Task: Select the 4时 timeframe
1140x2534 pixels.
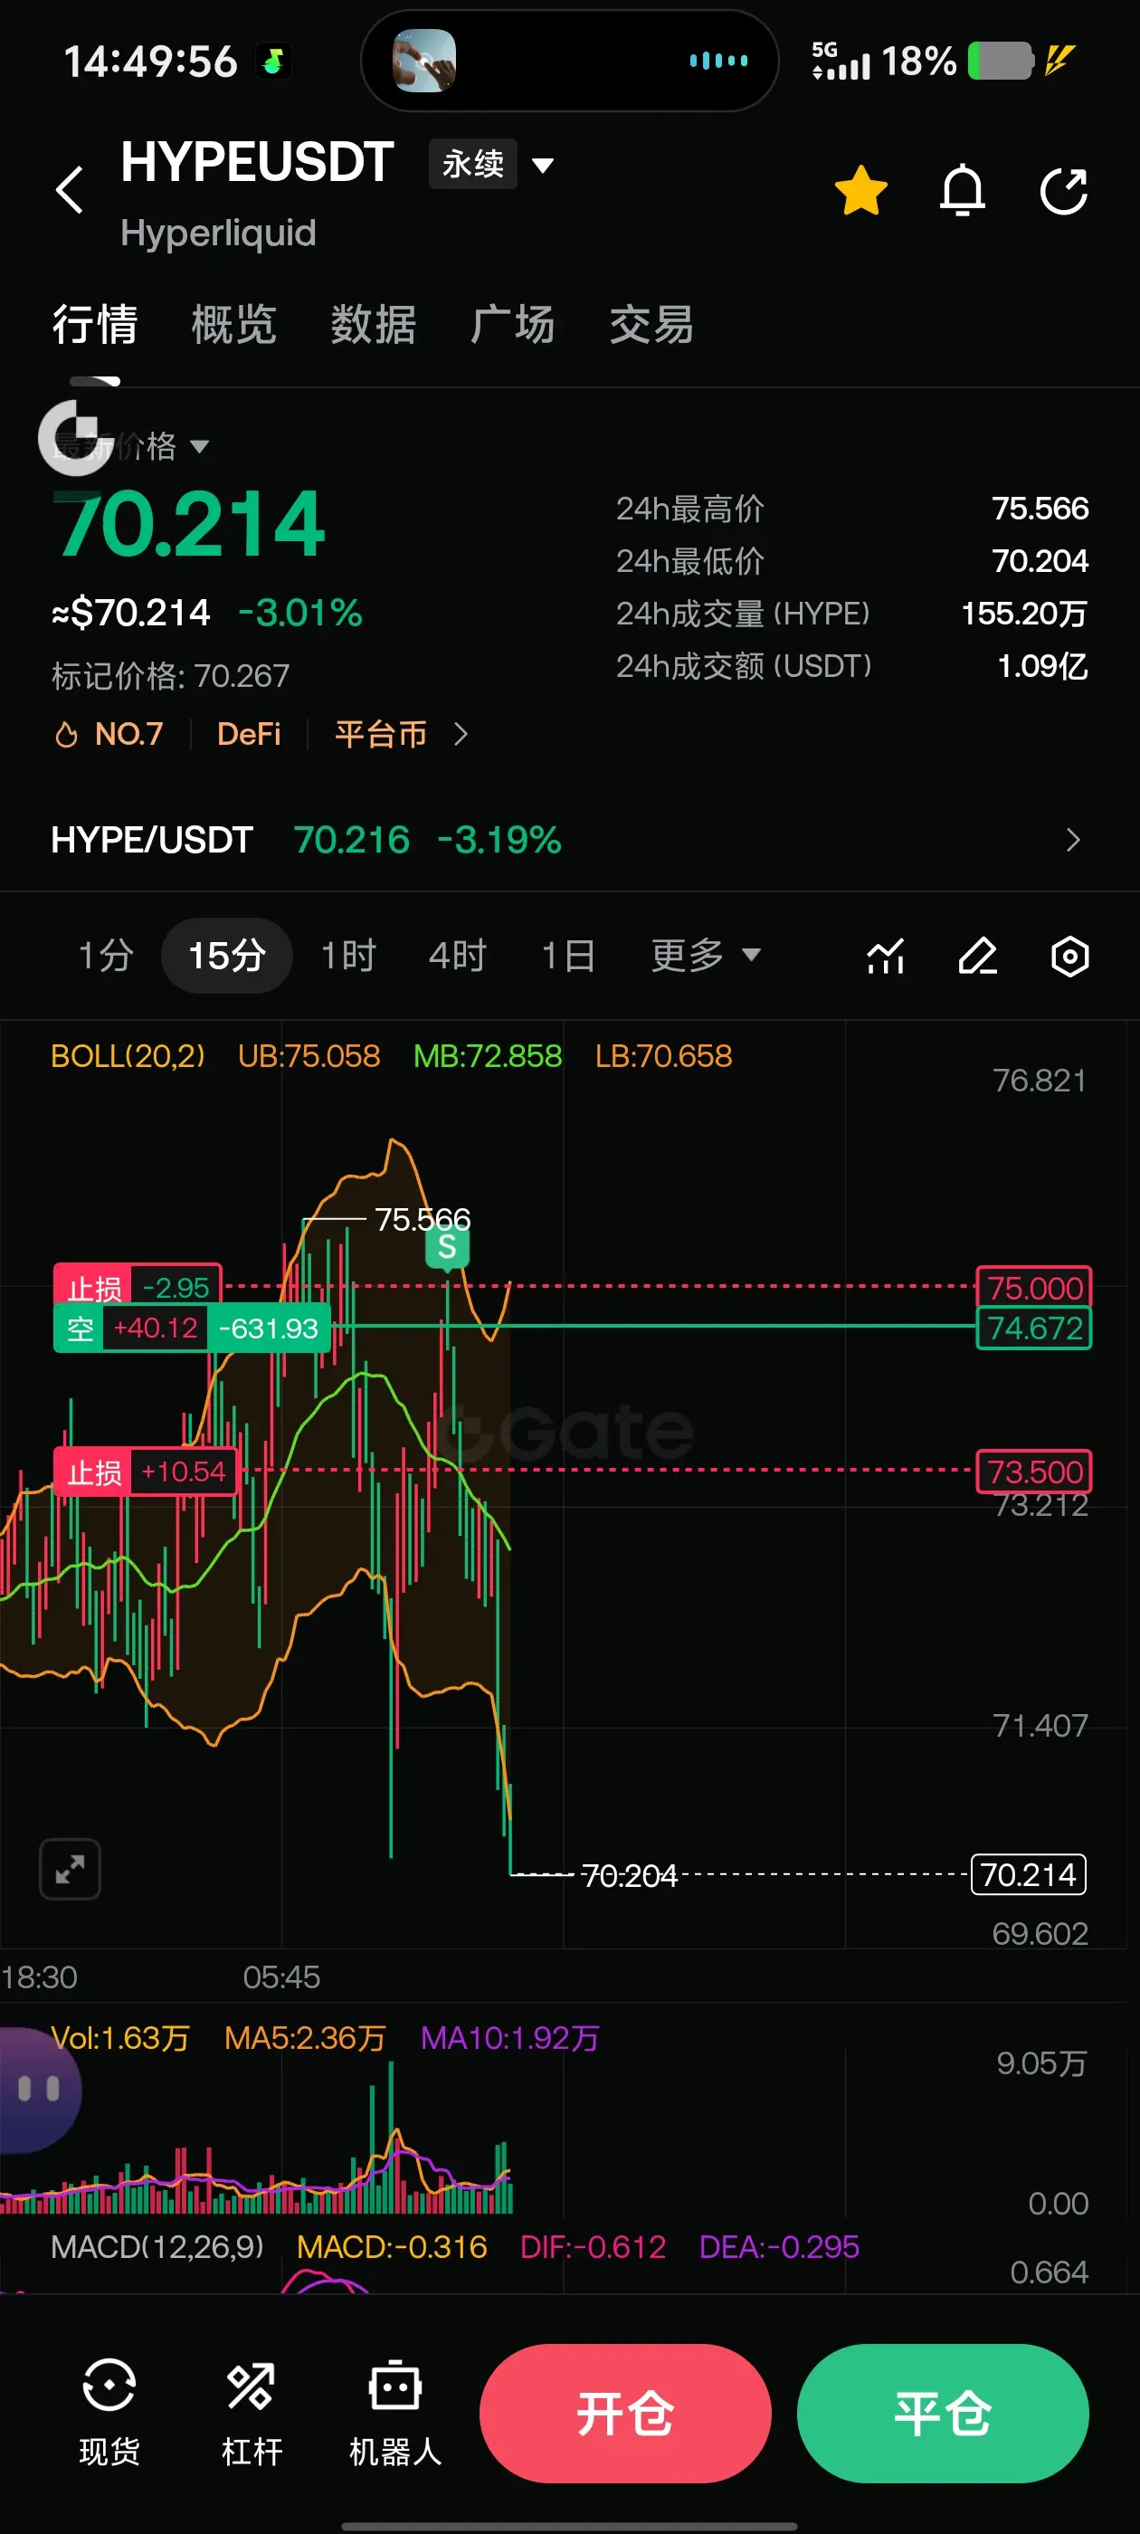Action: pos(458,955)
